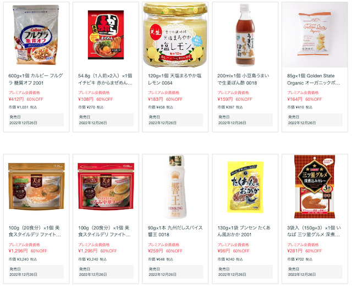This screenshot has height=288, width=352.
Task: Open the yellow takuan okaka package image
Action: pyautogui.click(x=245, y=187)
